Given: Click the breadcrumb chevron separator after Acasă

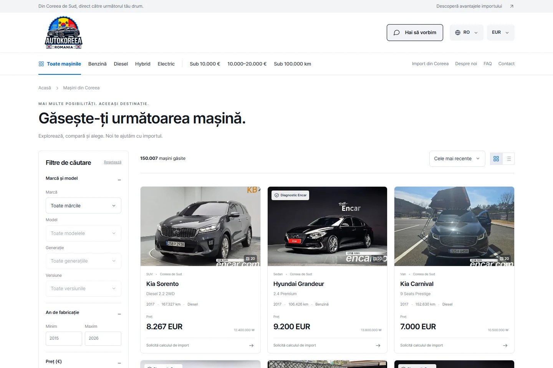Looking at the screenshot, I should tap(57, 88).
